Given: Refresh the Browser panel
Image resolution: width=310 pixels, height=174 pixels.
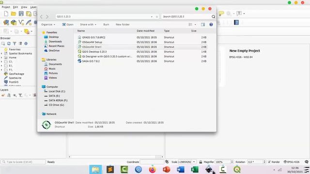Looking at the screenshot, I should (9, 43).
